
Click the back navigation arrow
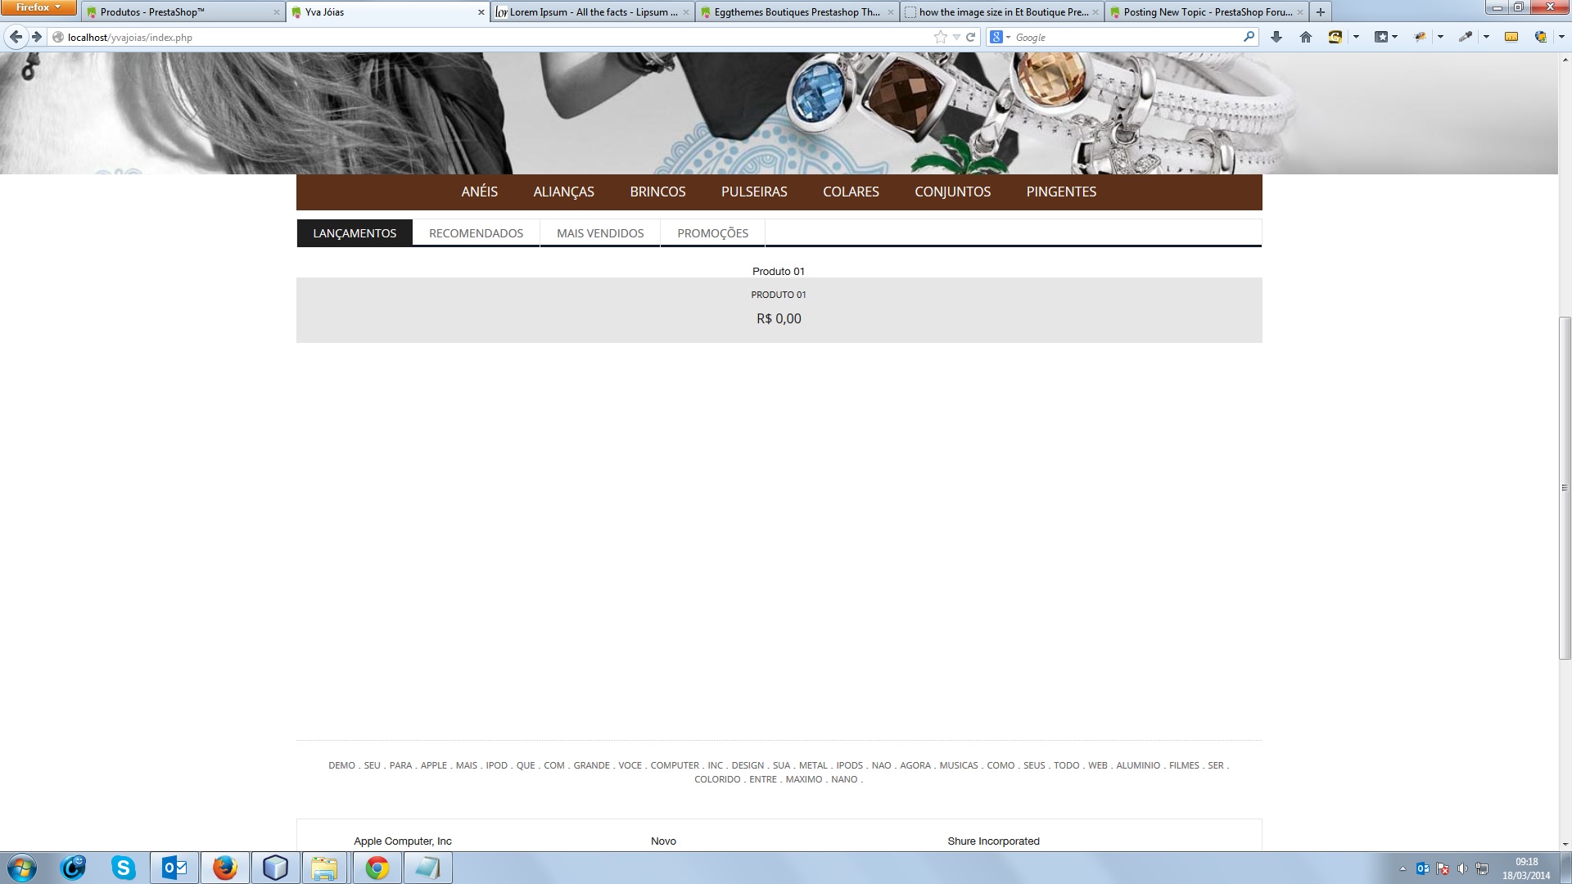pyautogui.click(x=16, y=37)
